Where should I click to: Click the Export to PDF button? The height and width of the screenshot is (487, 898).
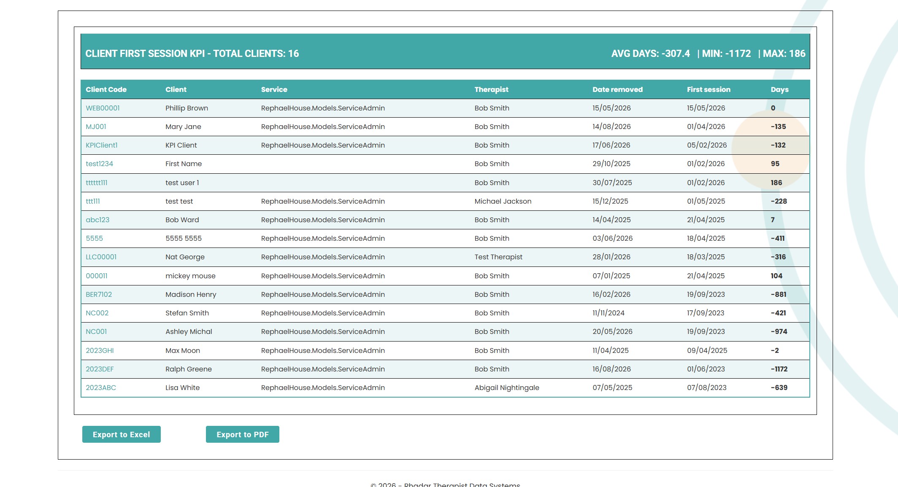(243, 434)
